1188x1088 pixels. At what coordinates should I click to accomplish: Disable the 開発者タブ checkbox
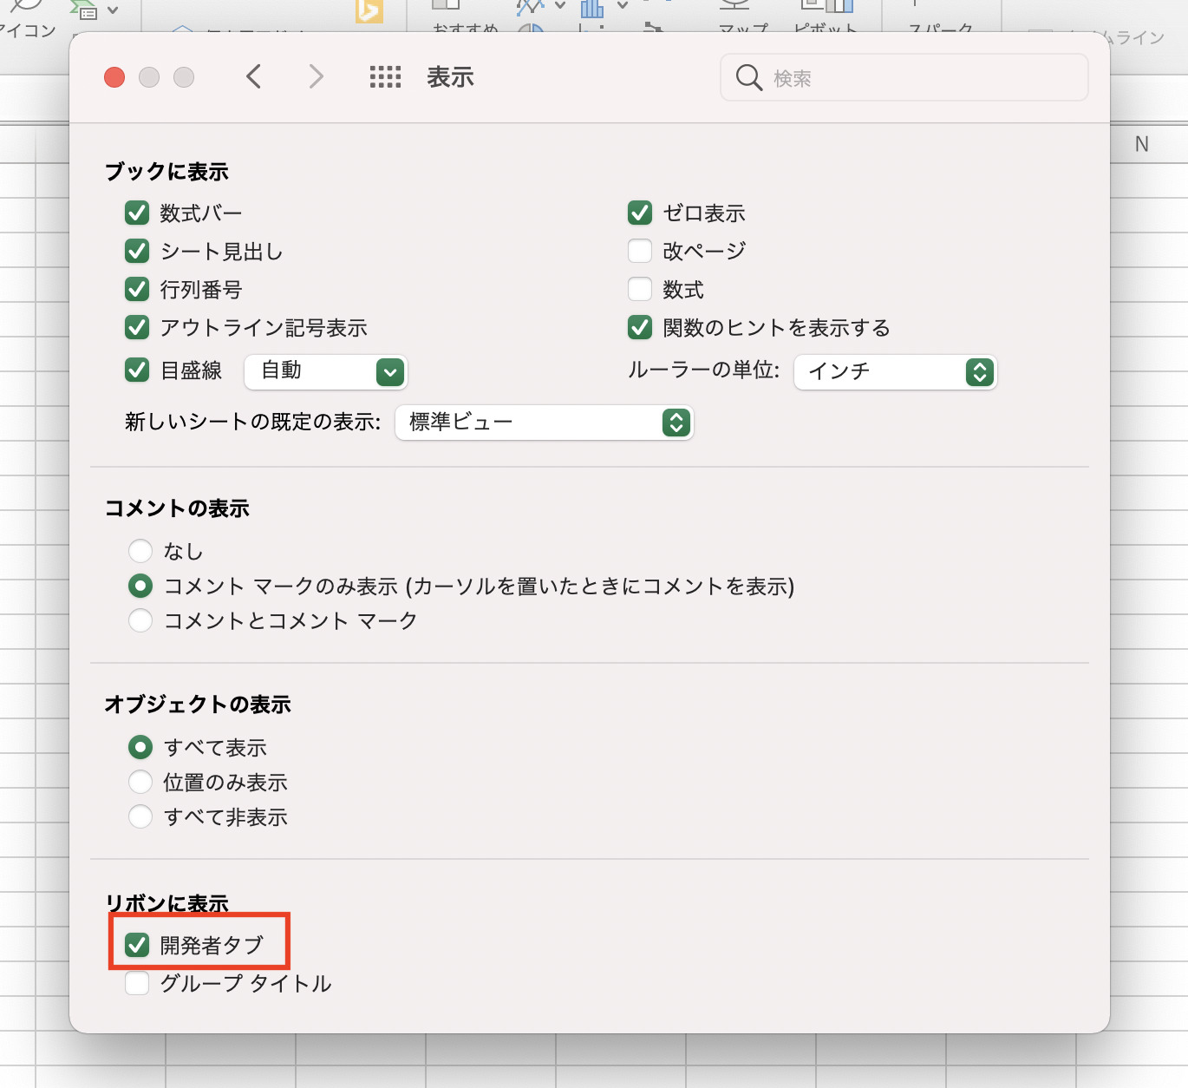coord(136,943)
